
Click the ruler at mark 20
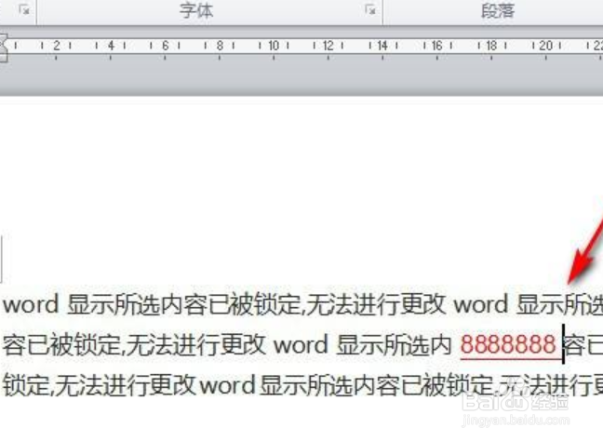545,46
